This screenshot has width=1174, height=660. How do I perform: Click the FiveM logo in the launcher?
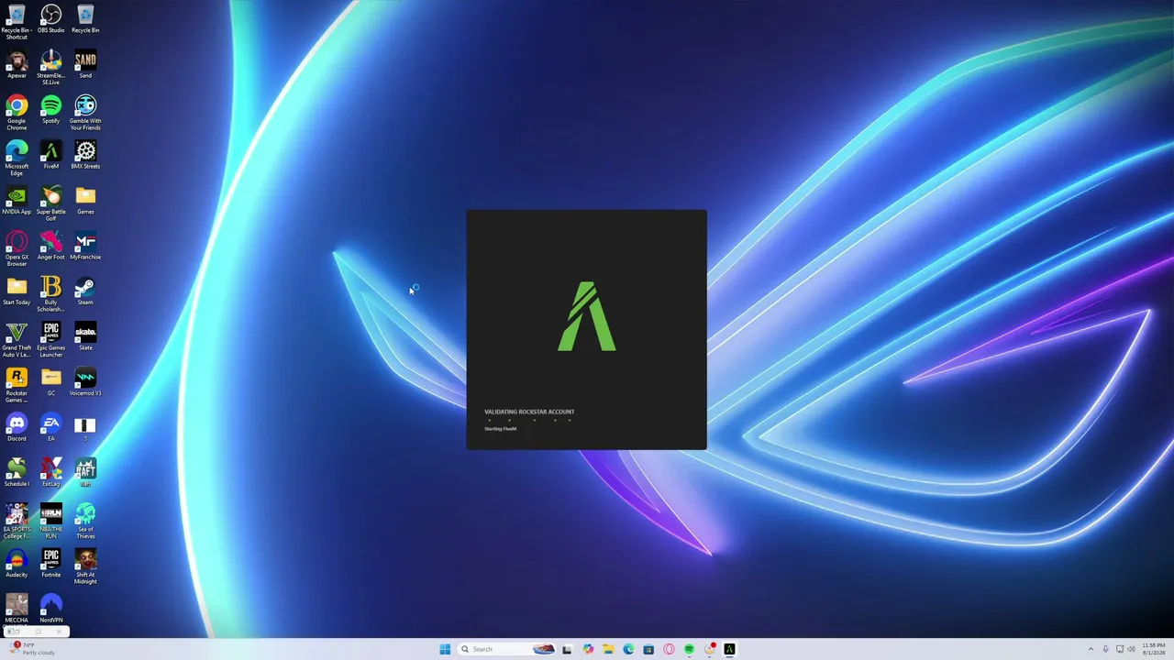point(587,316)
